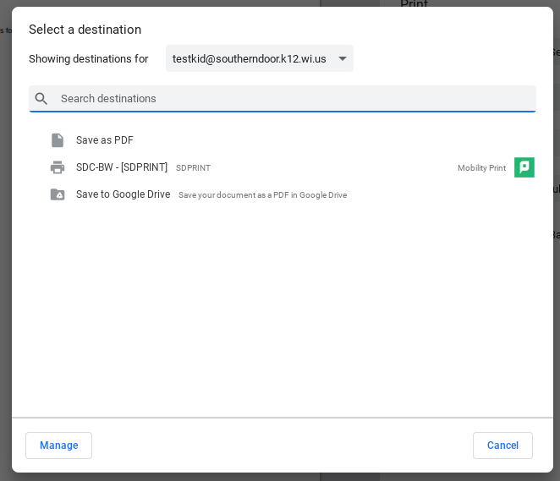Click the search magnifier icon
560x481 pixels.
pos(41,99)
